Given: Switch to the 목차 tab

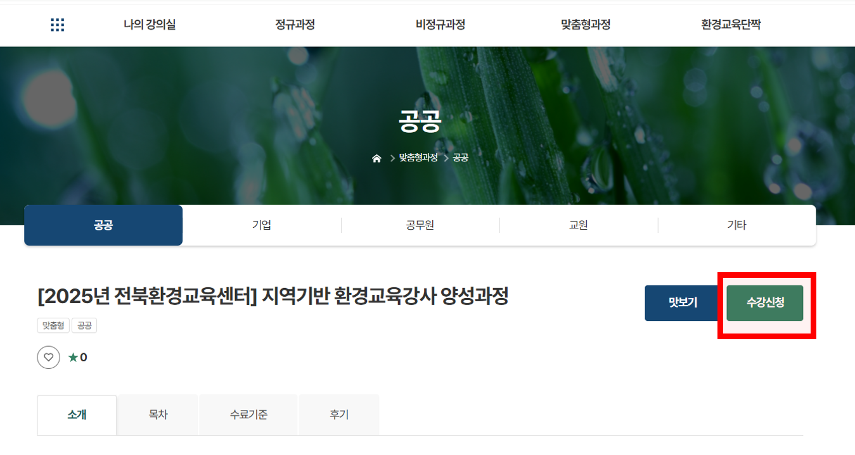Looking at the screenshot, I should [158, 415].
